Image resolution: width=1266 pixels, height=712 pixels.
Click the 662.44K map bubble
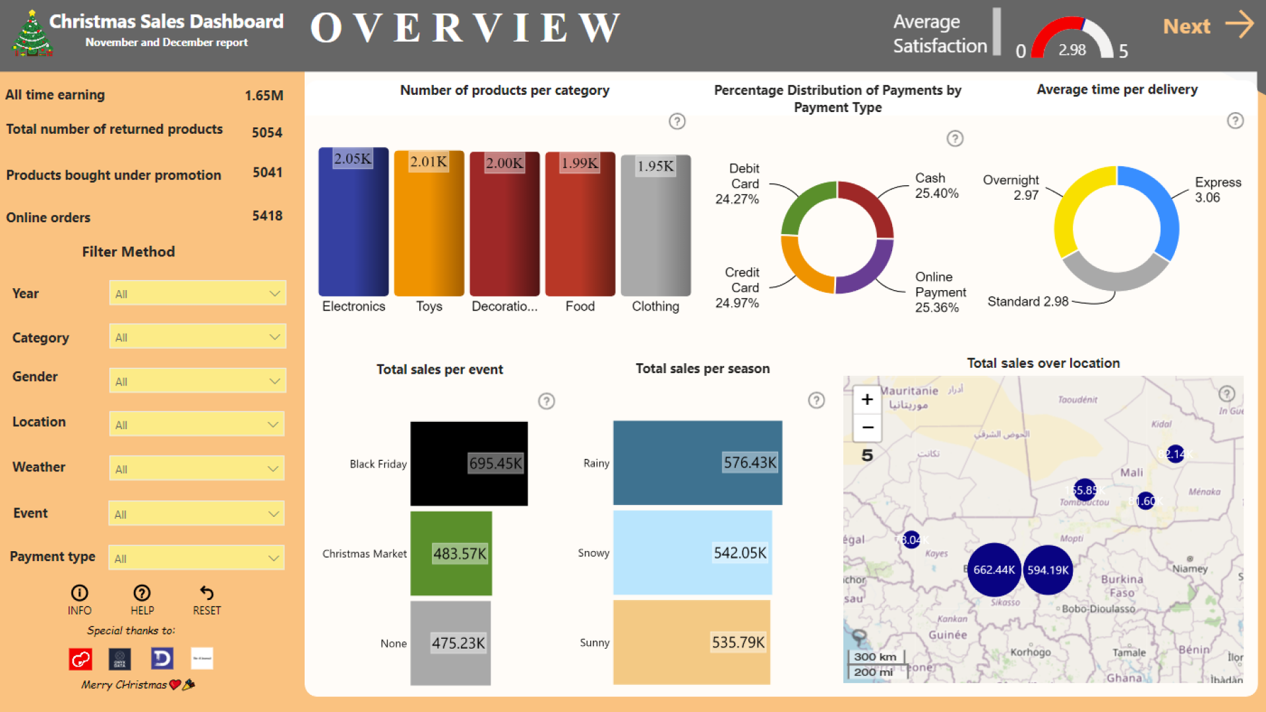tap(994, 570)
